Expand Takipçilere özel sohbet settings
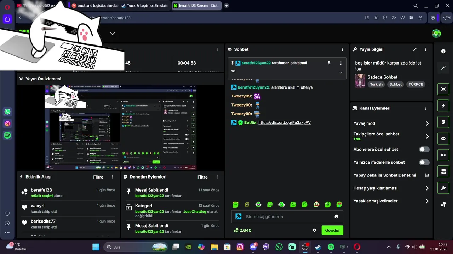The image size is (453, 254). [x=427, y=136]
